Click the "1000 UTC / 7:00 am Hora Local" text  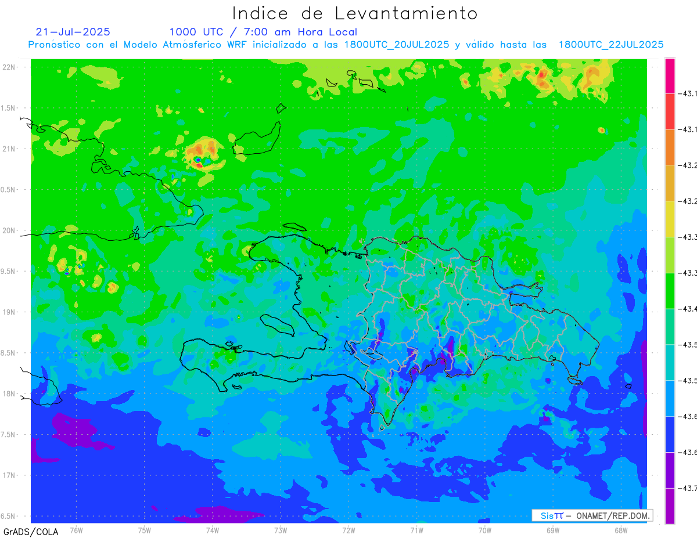coord(263,32)
